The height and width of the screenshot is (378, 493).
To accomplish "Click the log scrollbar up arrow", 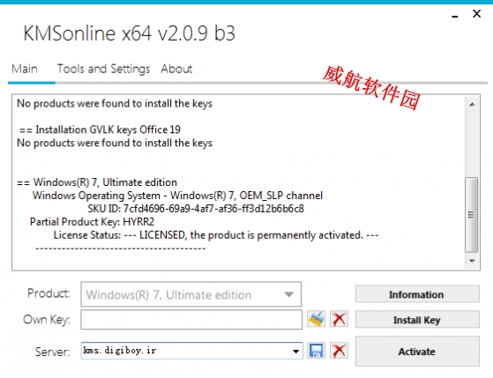I will tap(472, 104).
